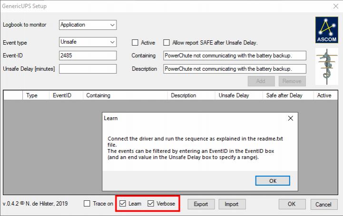Uncheck the Verbose checkbox
Screen dimensions: 343x216
tap(151, 204)
